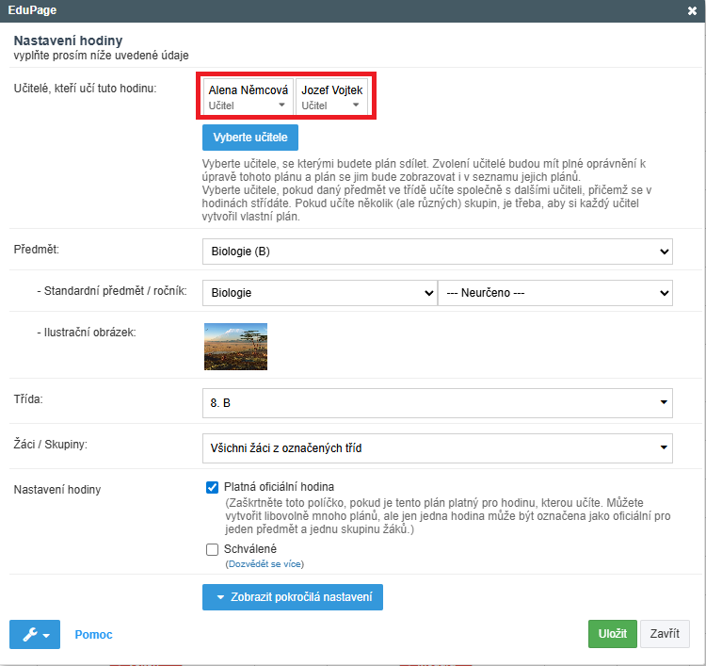This screenshot has height=666, width=706.
Task: Uncheck the Platná oficiální hodina checkbox
Action: pyautogui.click(x=212, y=488)
